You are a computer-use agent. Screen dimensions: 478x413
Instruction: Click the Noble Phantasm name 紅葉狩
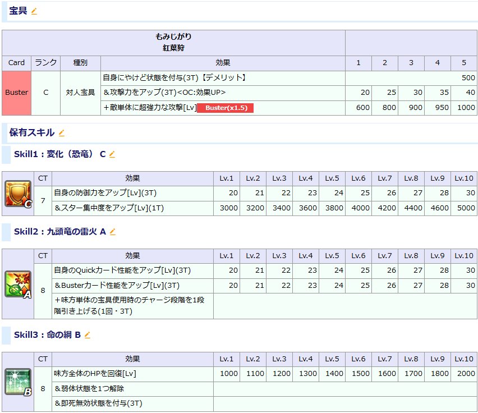click(173, 48)
